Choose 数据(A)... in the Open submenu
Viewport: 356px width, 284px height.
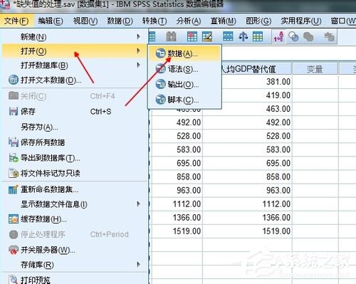click(184, 53)
